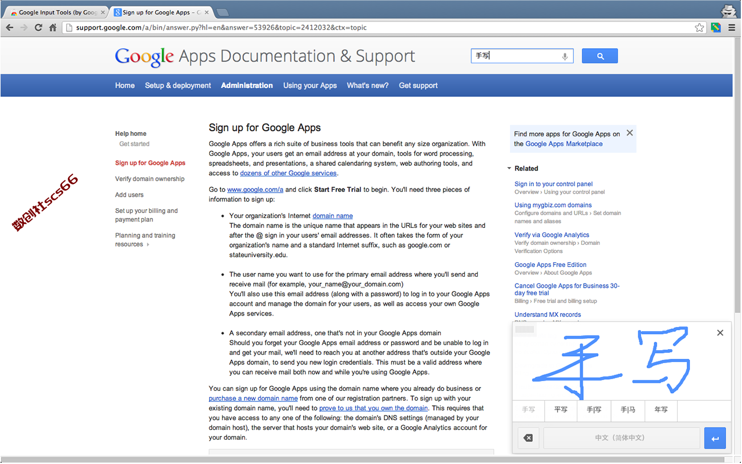Choose first handwriting candidate 手写

(x=529, y=410)
